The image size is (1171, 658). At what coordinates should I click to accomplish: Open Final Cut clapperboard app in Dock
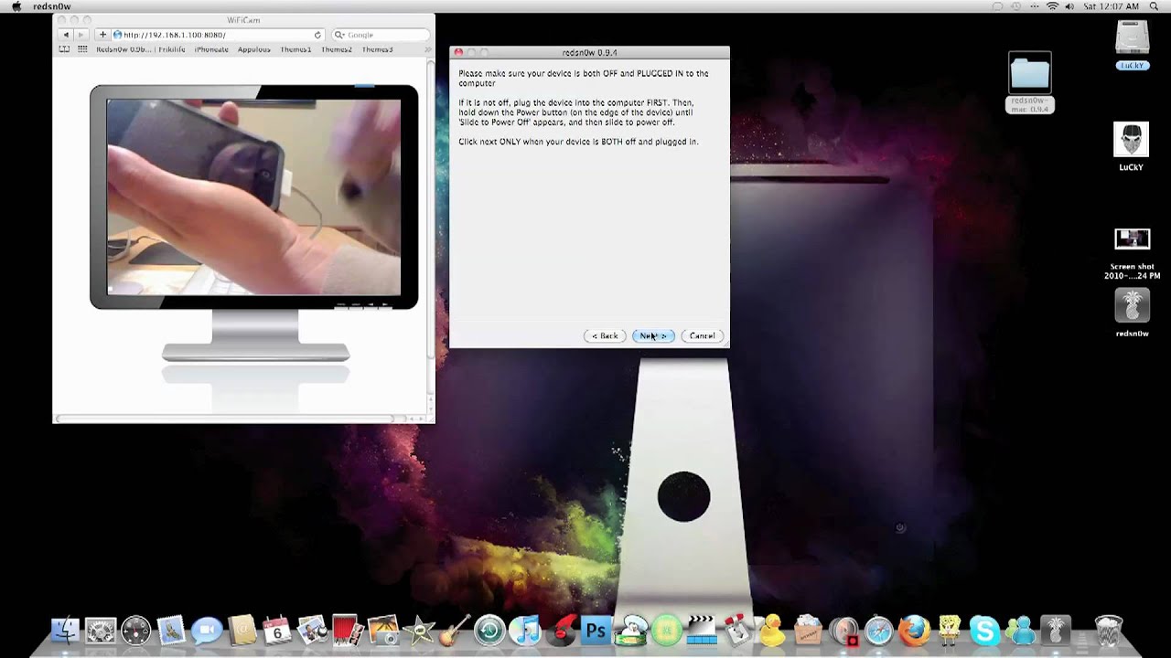(x=702, y=630)
